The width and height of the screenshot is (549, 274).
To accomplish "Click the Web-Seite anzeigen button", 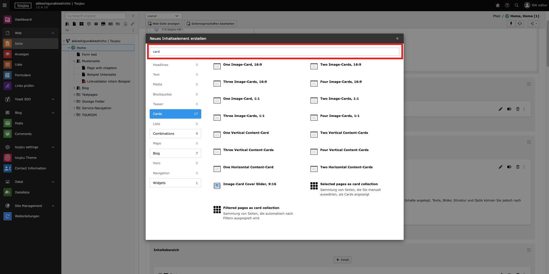I will click(x=164, y=24).
